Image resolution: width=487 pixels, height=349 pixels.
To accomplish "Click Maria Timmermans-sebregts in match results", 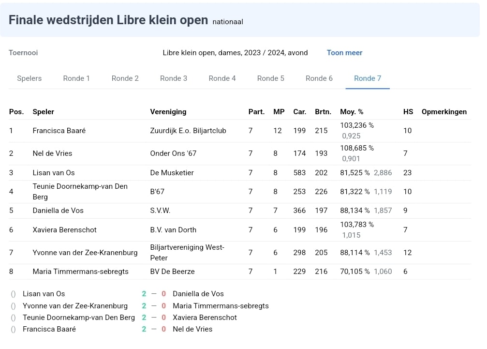I will point(221,306).
